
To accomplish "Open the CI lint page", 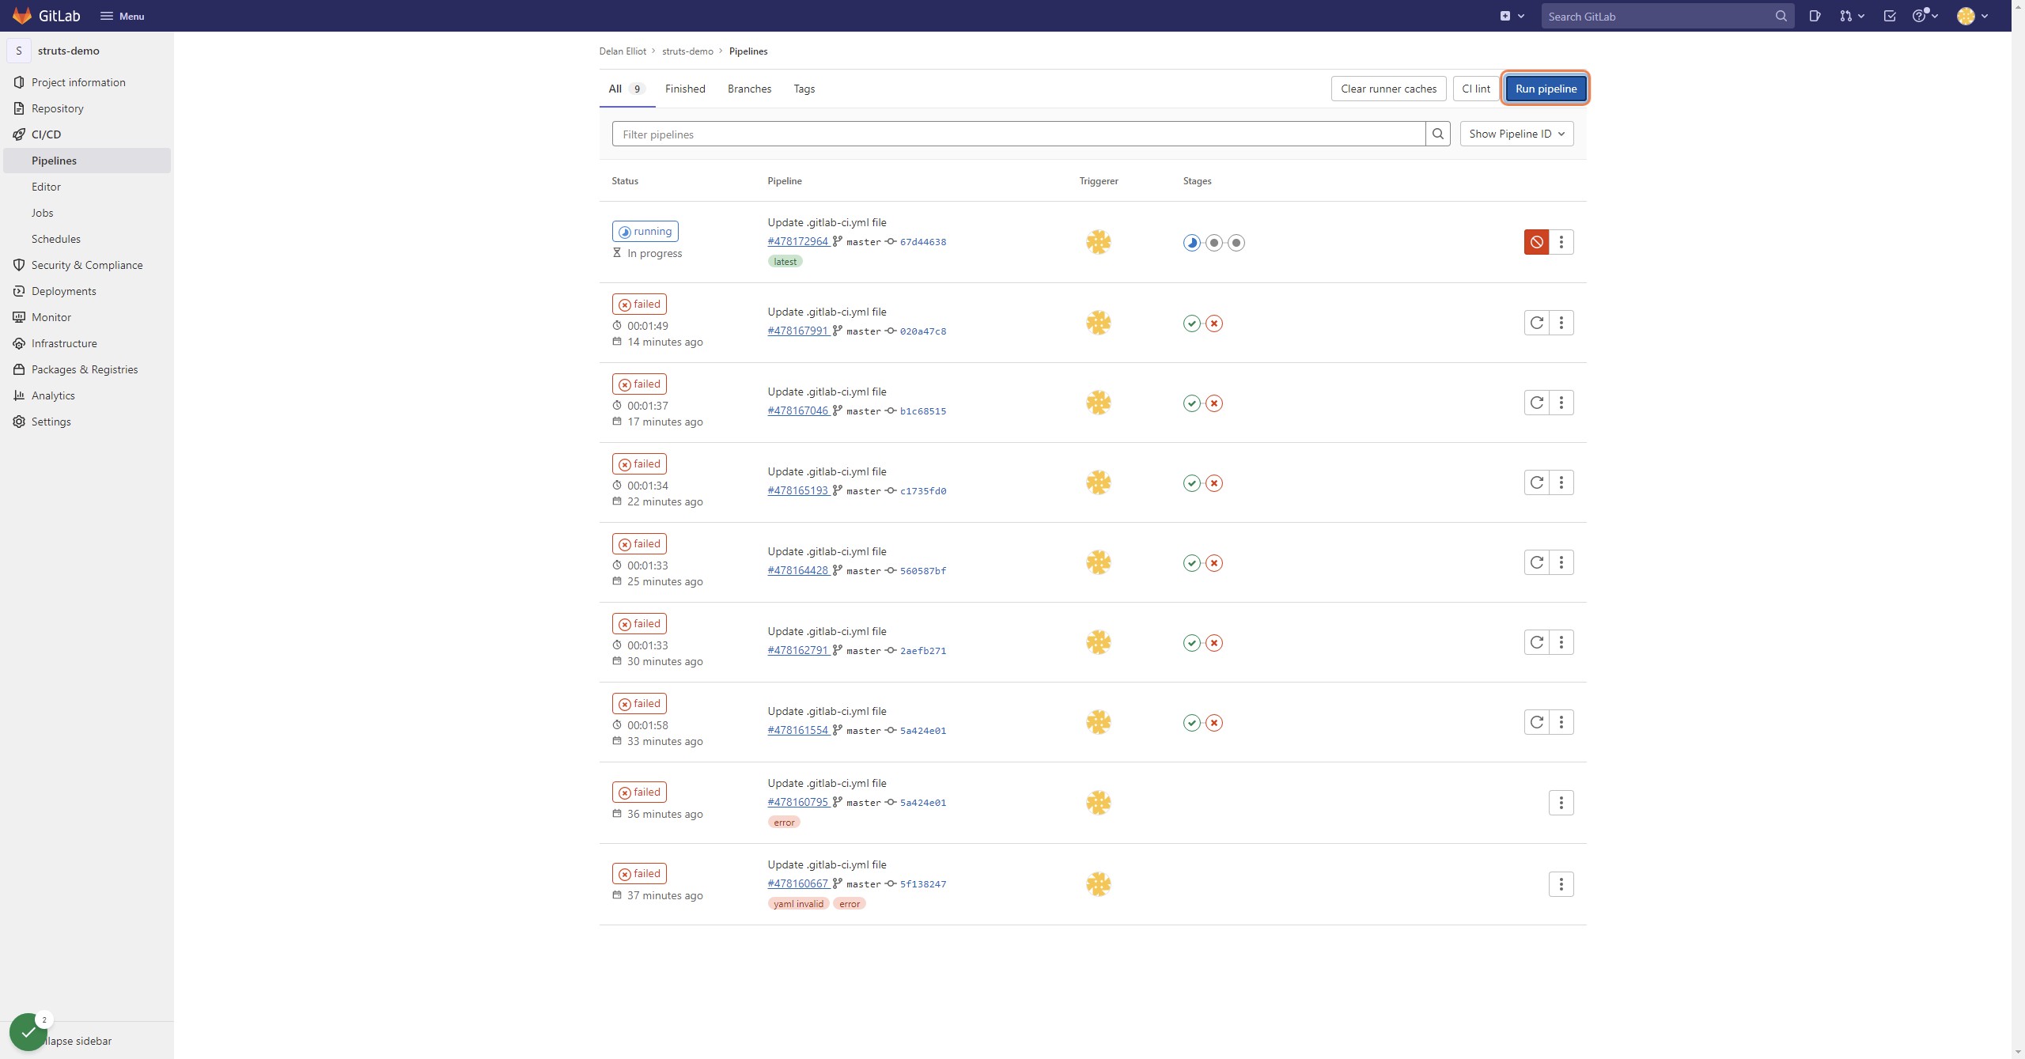I will click(1476, 89).
